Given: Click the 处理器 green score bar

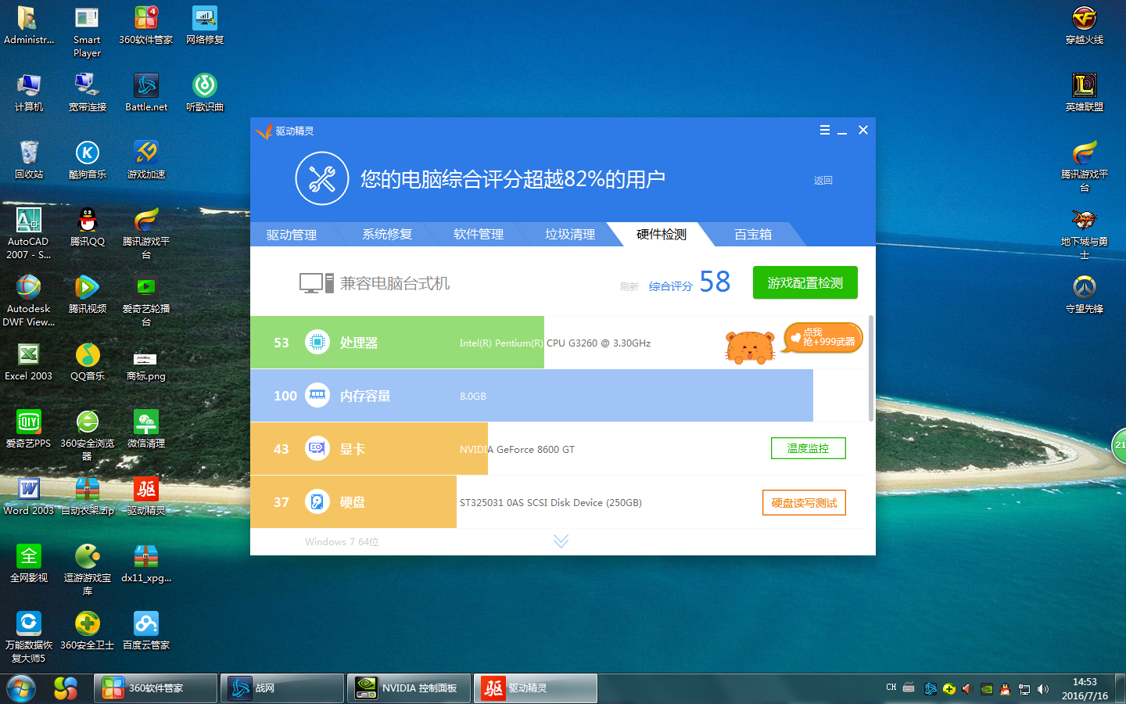Looking at the screenshot, I should [397, 343].
